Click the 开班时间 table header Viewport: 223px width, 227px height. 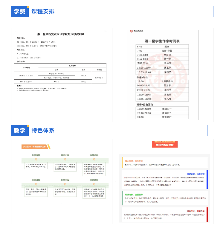pyautogui.click(x=26, y=68)
